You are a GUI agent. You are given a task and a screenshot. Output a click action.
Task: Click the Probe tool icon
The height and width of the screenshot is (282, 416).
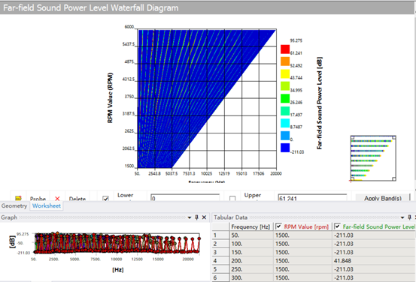18,198
